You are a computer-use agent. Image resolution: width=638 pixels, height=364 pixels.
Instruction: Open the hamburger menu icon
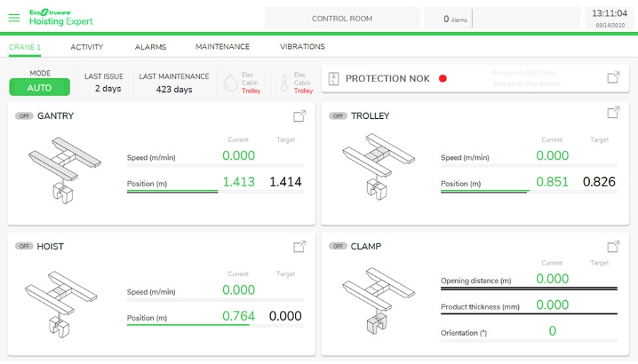coord(14,18)
